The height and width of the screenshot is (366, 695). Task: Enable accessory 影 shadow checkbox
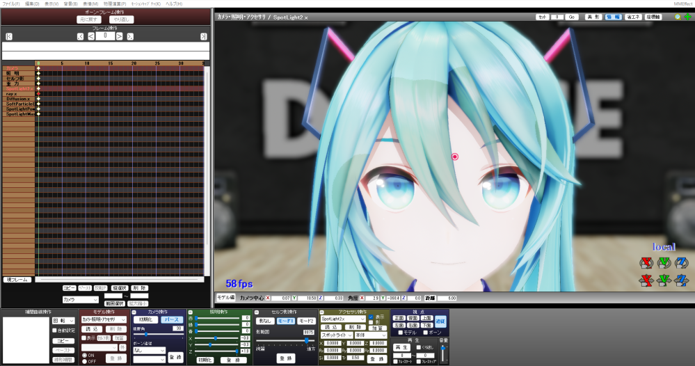[x=371, y=323]
